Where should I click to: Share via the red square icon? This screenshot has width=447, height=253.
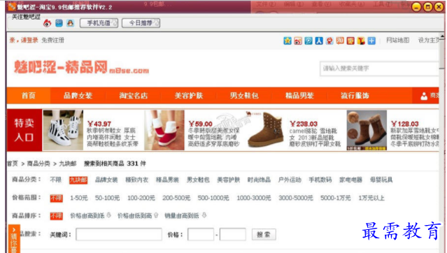coord(350,41)
